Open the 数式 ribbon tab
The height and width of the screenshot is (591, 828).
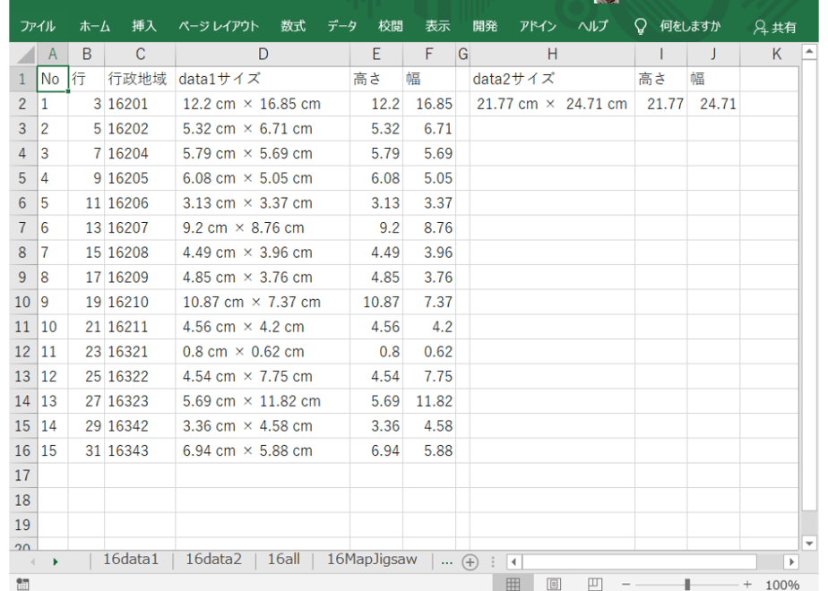293,26
